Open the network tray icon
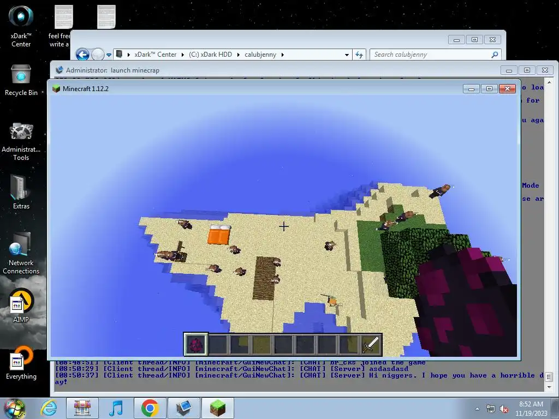This screenshot has height=419, width=559. tap(491, 409)
